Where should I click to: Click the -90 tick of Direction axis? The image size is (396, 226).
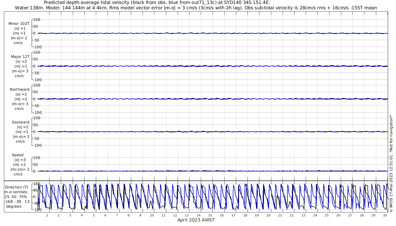click(x=36, y=203)
